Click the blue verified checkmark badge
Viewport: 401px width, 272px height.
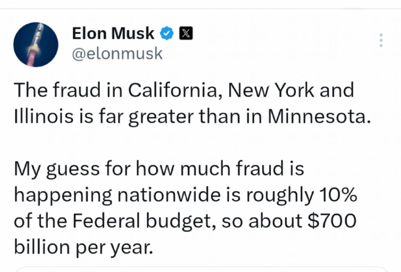coord(168,34)
